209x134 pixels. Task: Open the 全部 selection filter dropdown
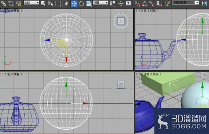pyautogui.click(x=31, y=3)
